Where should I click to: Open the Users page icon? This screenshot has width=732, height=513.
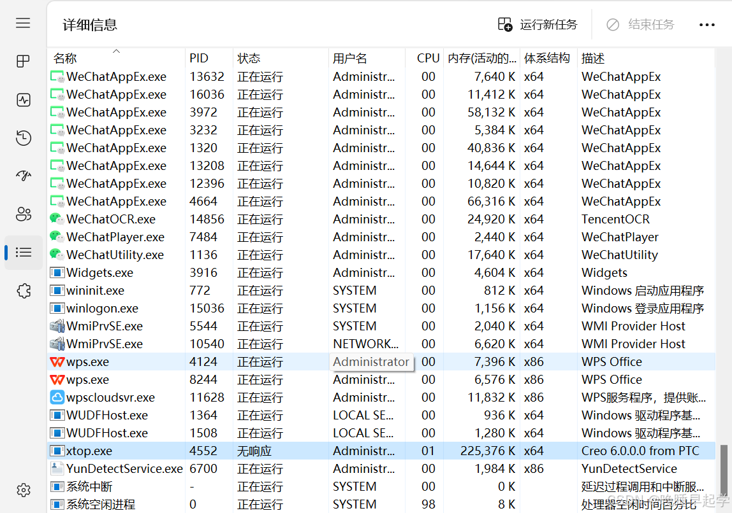(x=24, y=214)
